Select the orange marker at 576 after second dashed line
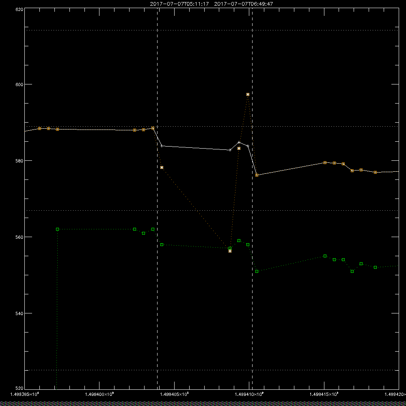This screenshot has height=406, width=406. tap(257, 175)
